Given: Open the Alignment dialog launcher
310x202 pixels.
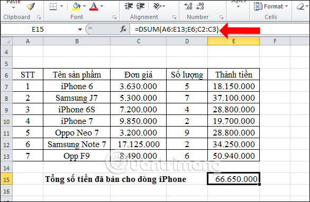Looking at the screenshot, I should click(174, 17).
